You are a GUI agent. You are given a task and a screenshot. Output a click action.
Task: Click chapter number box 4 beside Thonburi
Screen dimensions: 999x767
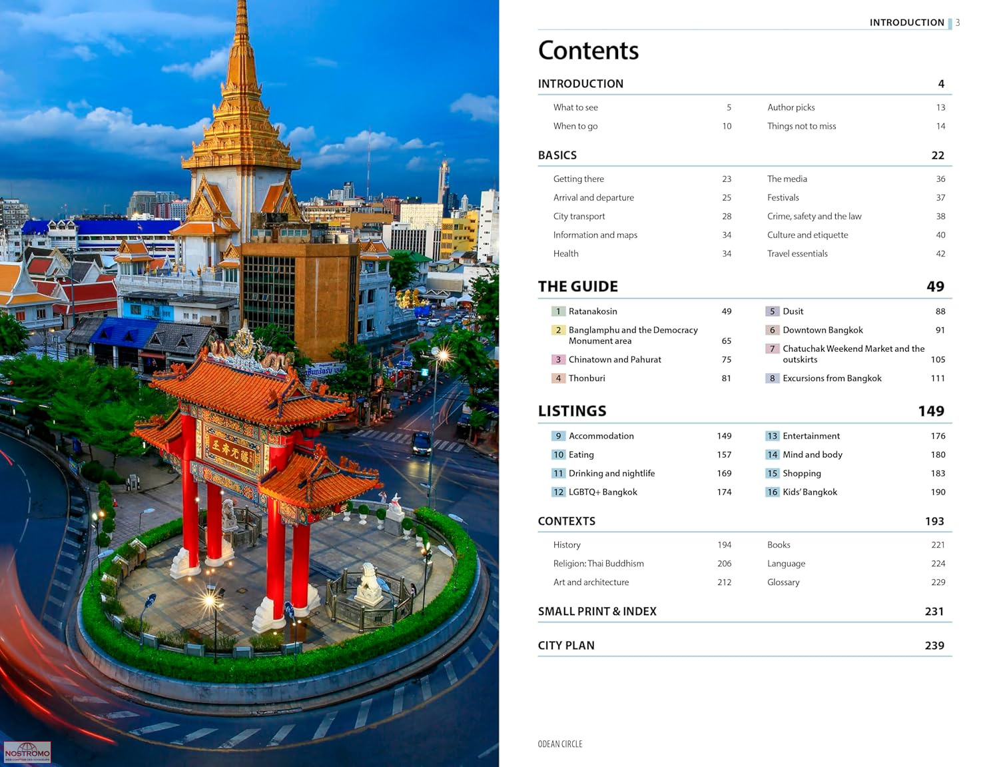pos(558,378)
